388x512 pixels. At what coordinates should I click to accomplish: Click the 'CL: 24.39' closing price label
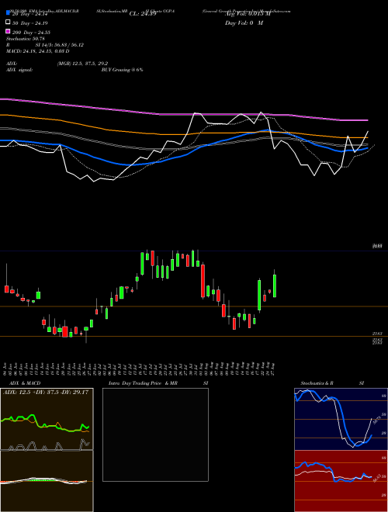[143, 14]
